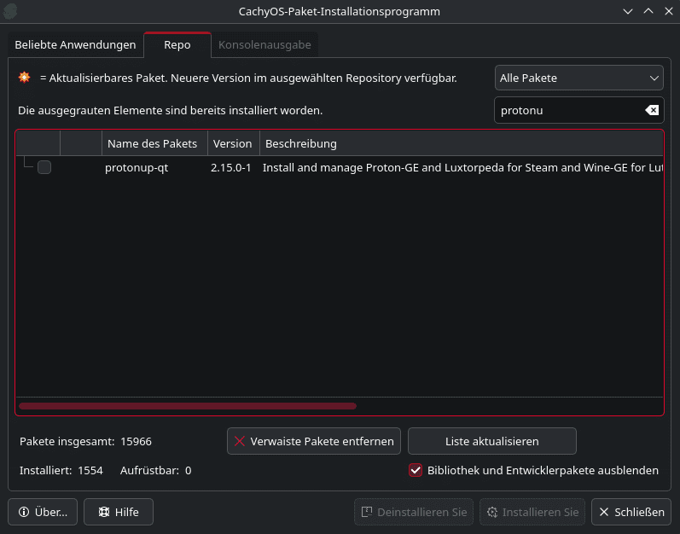Toggle Bibliothek und Entwicklerpakete ausblenden checkbox
The height and width of the screenshot is (534, 680).
pos(416,470)
